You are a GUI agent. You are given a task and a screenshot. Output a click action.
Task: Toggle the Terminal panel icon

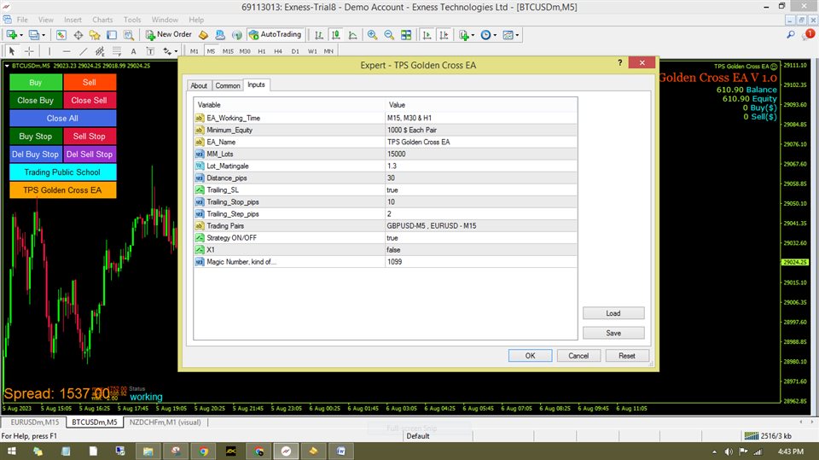(x=112, y=35)
